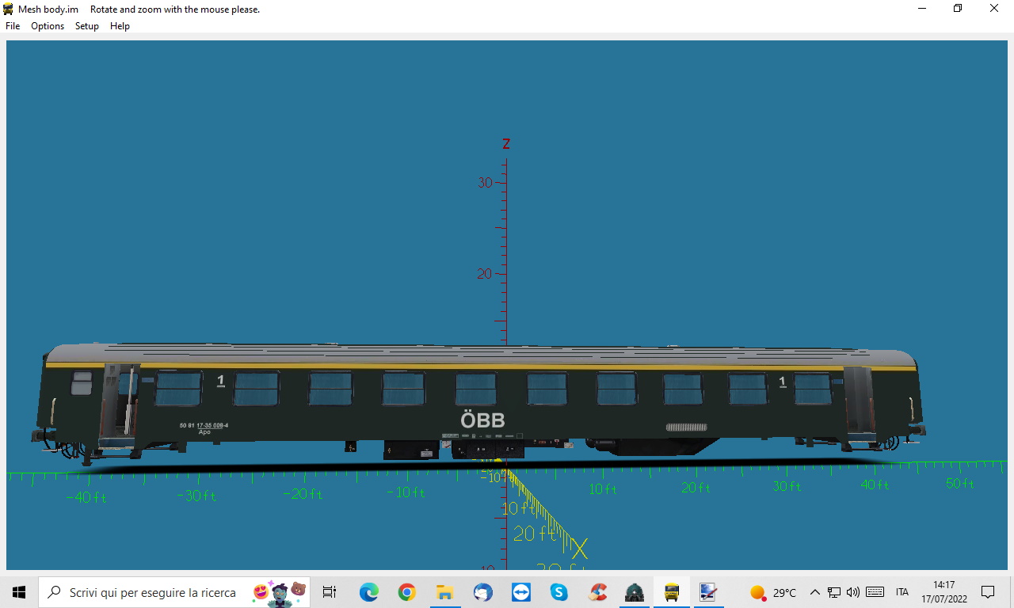Image resolution: width=1014 pixels, height=608 pixels.
Task: Launch Google Chrome from taskbar
Action: click(x=406, y=592)
